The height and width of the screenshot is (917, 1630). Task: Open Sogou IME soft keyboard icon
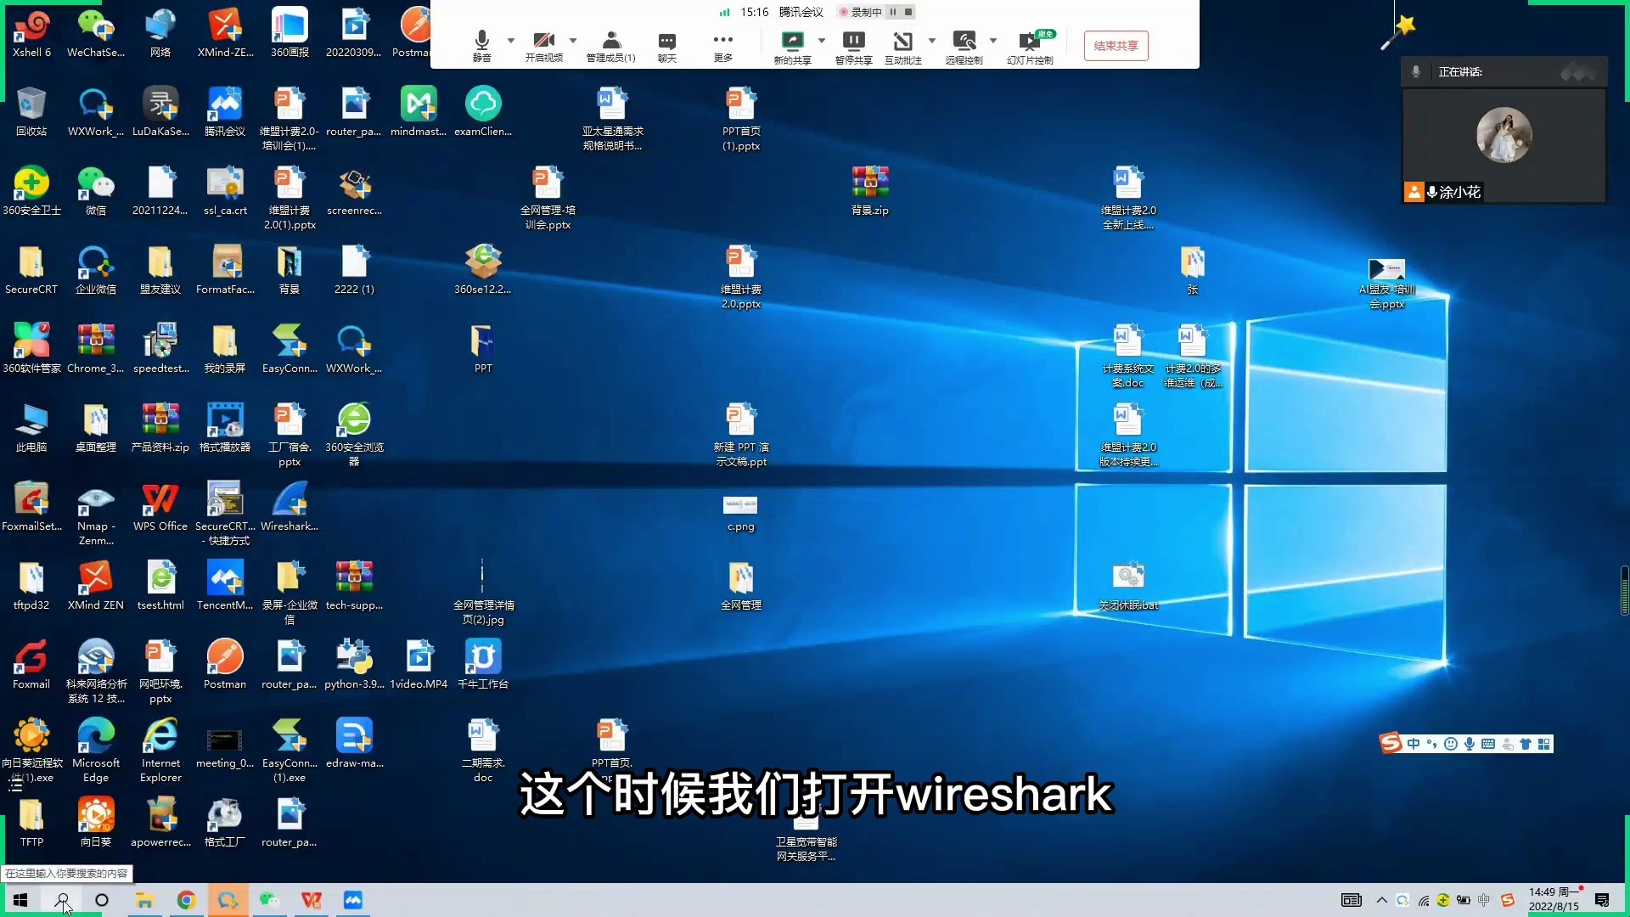point(1488,744)
